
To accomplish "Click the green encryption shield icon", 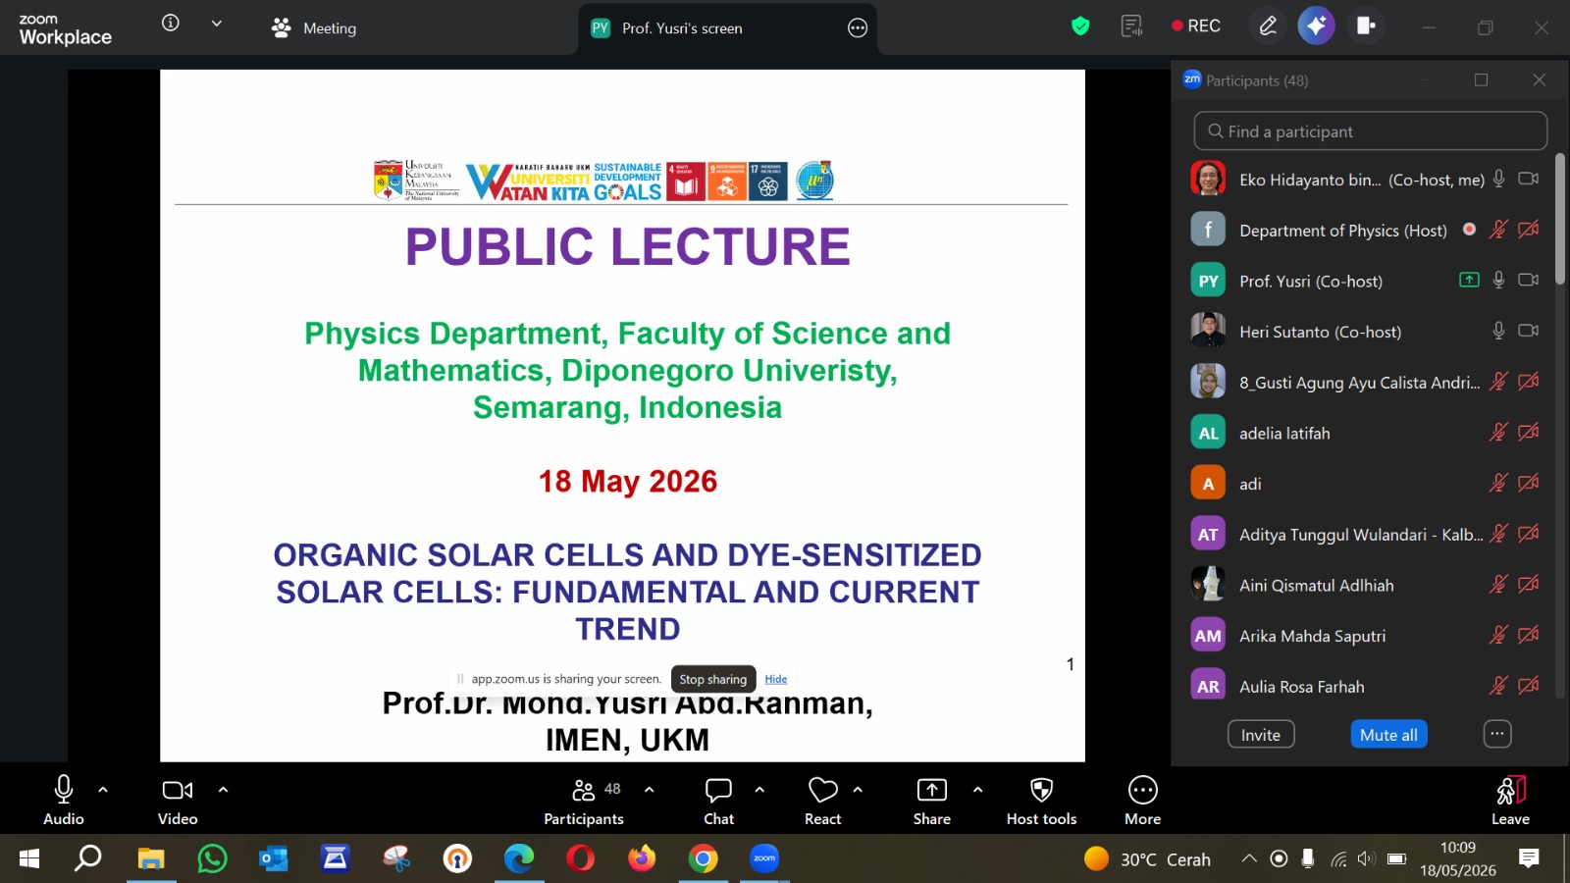I will 1080,26.
